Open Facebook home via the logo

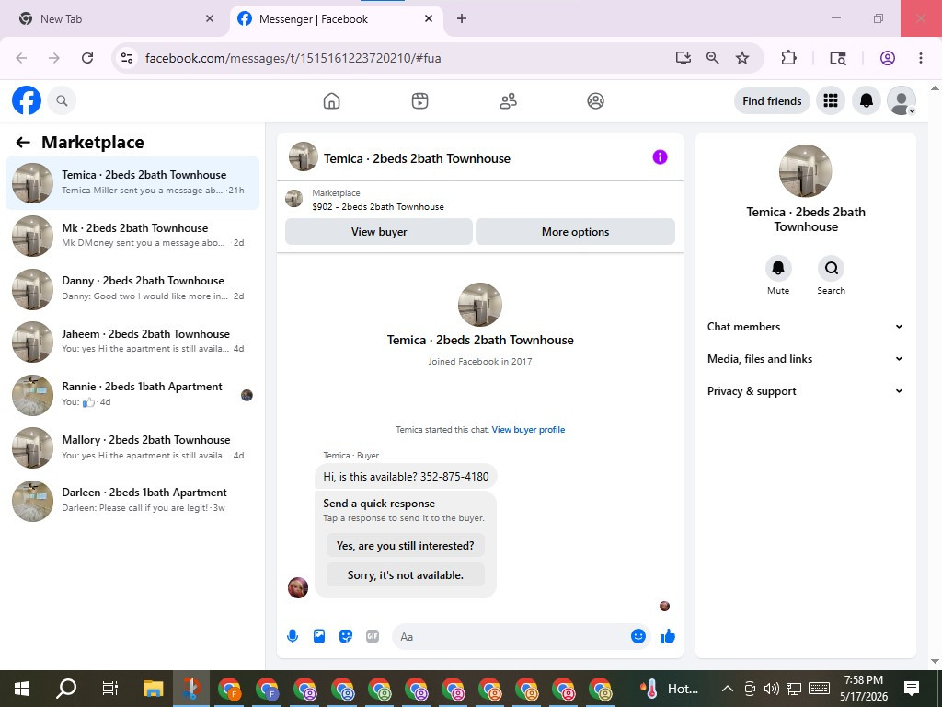click(x=27, y=100)
